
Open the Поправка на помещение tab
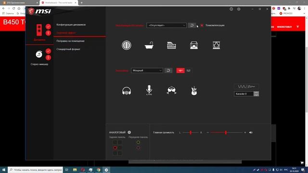(71, 41)
